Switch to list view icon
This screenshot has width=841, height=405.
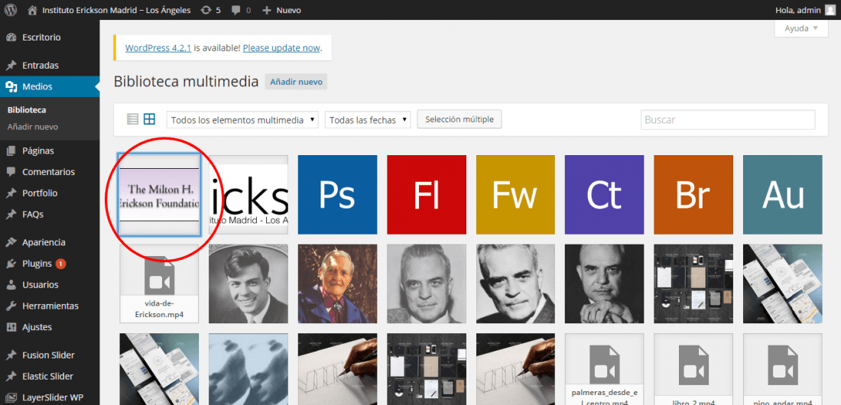(132, 119)
